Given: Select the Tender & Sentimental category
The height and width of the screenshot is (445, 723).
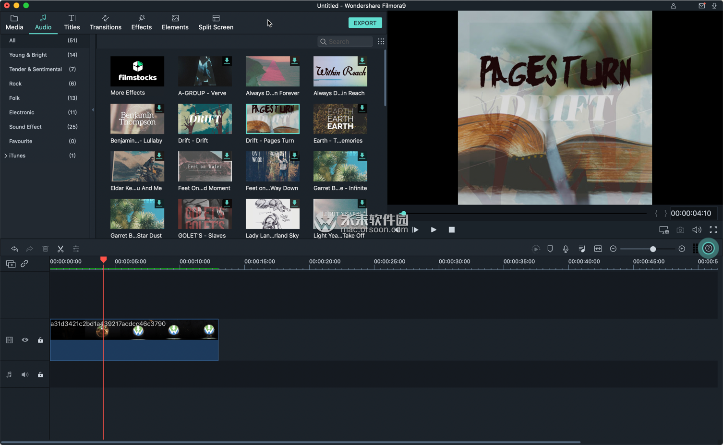Looking at the screenshot, I should 45,69.
